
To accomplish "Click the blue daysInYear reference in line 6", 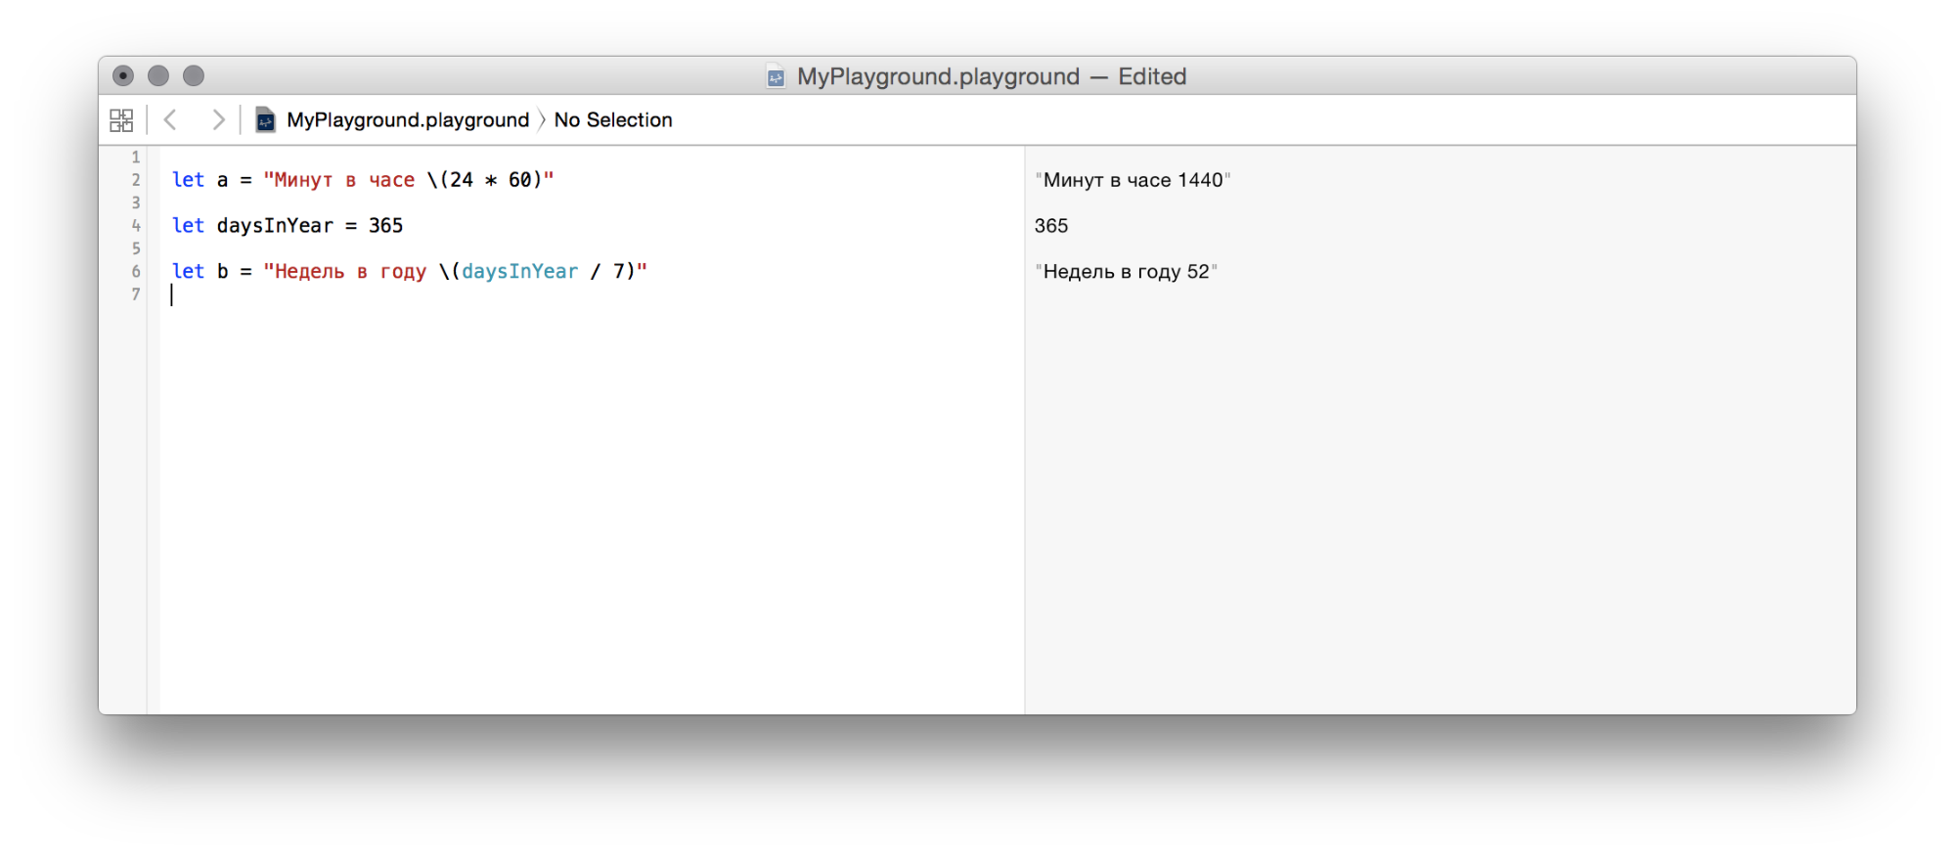I will coord(519,271).
